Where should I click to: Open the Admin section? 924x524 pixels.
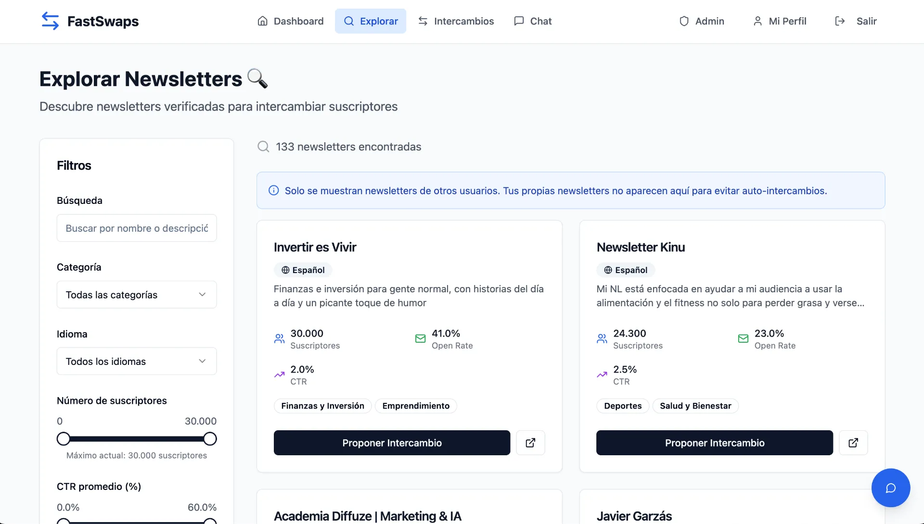tap(702, 21)
